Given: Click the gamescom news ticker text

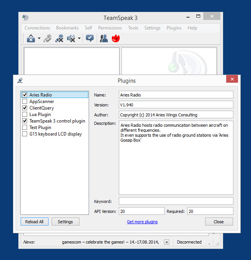Looking at the screenshot, I should tap(110, 242).
